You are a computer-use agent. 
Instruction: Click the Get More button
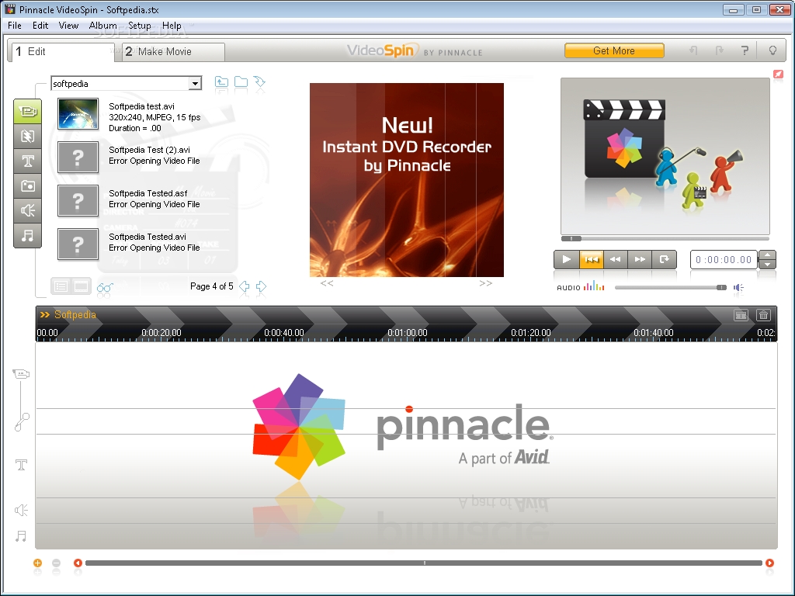(614, 50)
